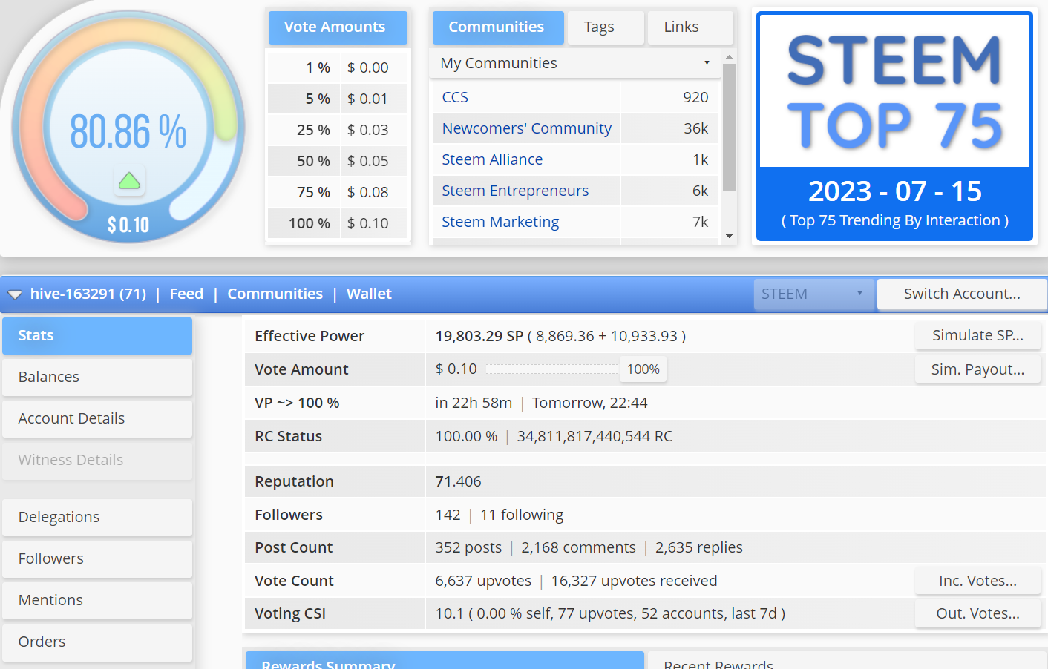
Task: Click the down arrow on the communities scrollbar
Action: click(728, 236)
